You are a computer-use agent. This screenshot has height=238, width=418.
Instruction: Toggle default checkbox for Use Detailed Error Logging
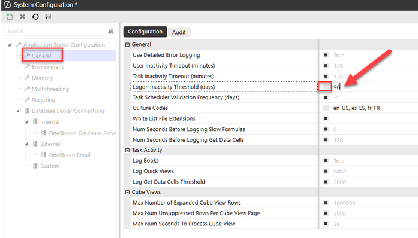click(326, 55)
